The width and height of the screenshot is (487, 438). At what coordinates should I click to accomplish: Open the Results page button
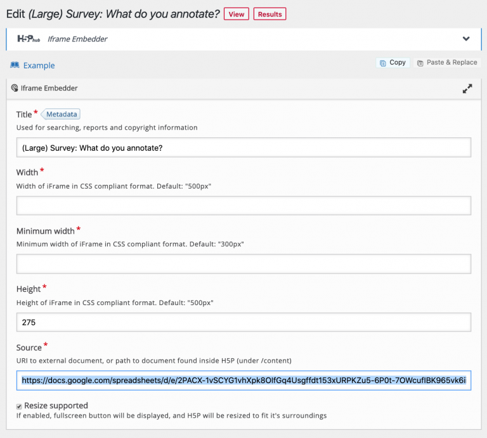click(269, 14)
